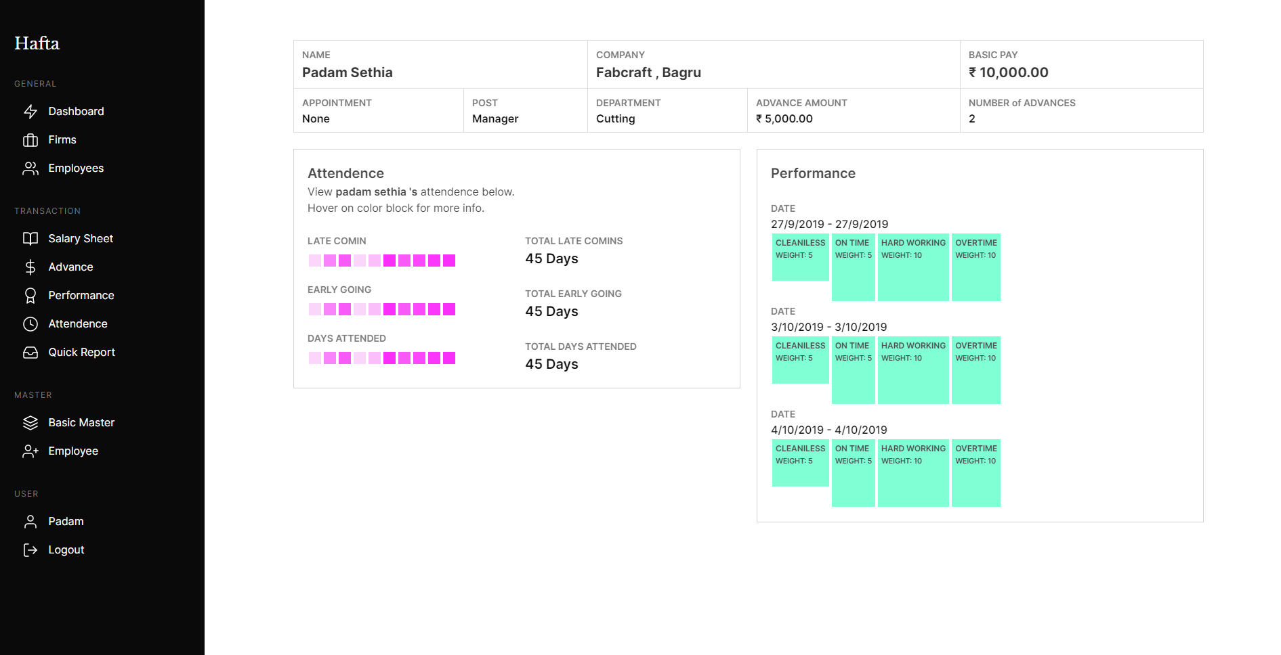Click the Logout arrow icon
The image size is (1281, 655).
click(30, 550)
